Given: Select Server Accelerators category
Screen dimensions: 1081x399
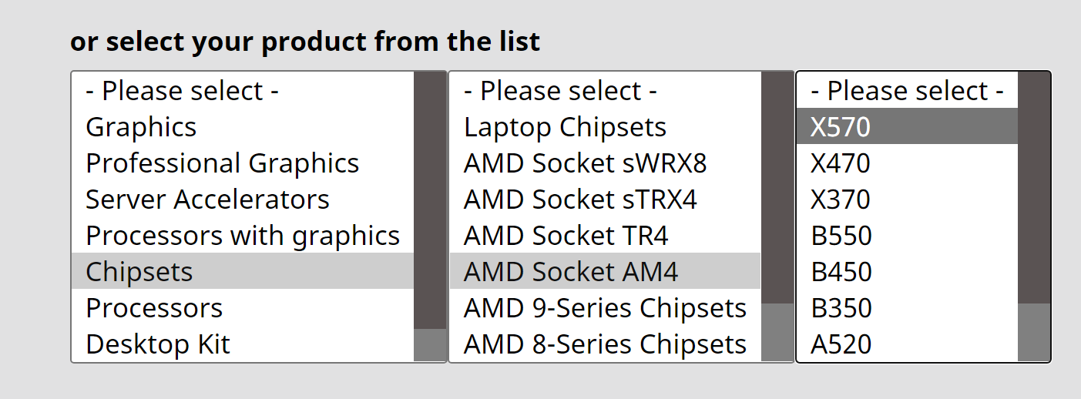Looking at the screenshot, I should (243, 199).
